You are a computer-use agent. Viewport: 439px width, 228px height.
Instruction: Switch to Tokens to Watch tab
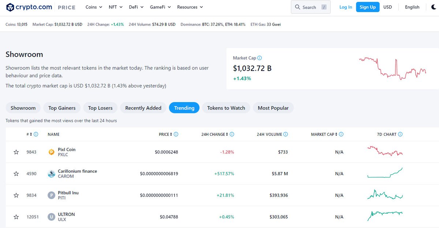(x=226, y=108)
